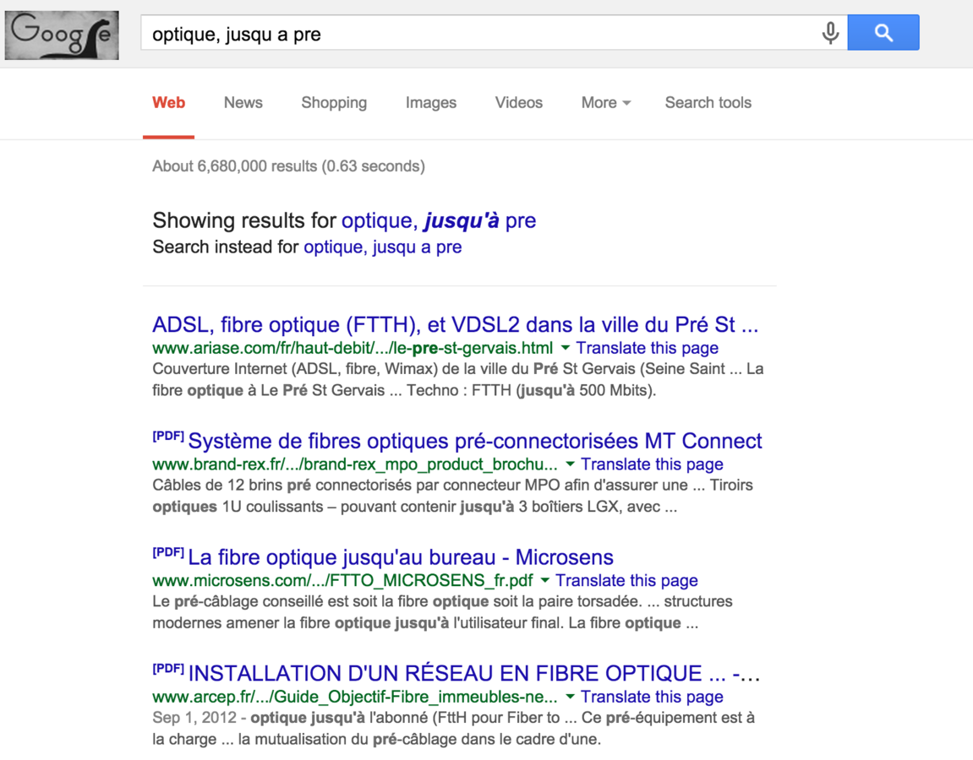Click snippet starting "Couverture Internet (ADSL"
973x760 pixels.
click(x=458, y=379)
